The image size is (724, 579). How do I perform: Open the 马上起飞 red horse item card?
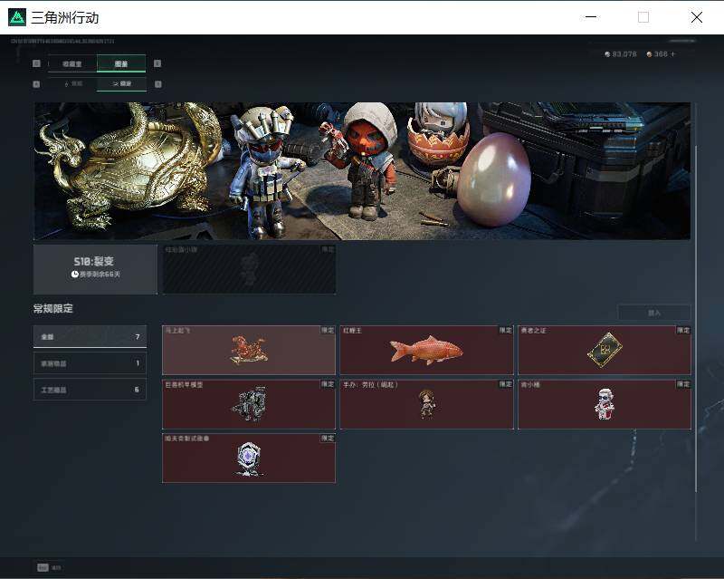[249, 350]
